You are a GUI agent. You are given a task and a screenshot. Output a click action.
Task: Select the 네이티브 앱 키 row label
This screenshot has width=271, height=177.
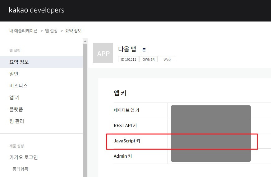[x=126, y=110]
